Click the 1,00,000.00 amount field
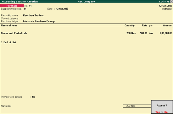Screen dimensions: 173x114 [166, 33]
